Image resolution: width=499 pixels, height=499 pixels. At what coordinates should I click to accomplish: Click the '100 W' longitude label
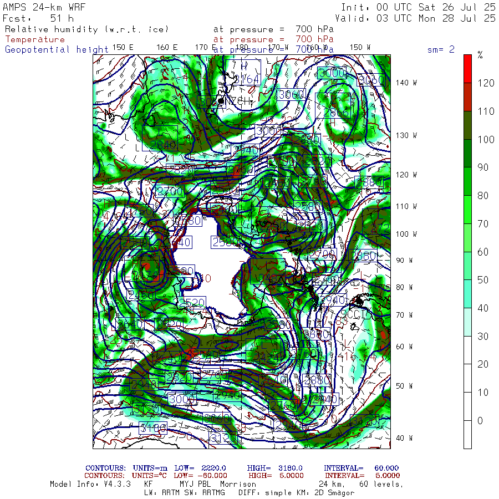click(x=406, y=234)
